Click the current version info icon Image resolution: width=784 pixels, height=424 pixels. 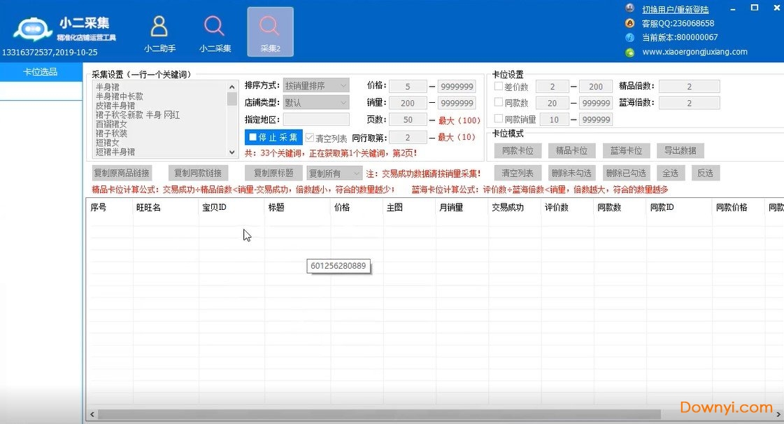[629, 37]
